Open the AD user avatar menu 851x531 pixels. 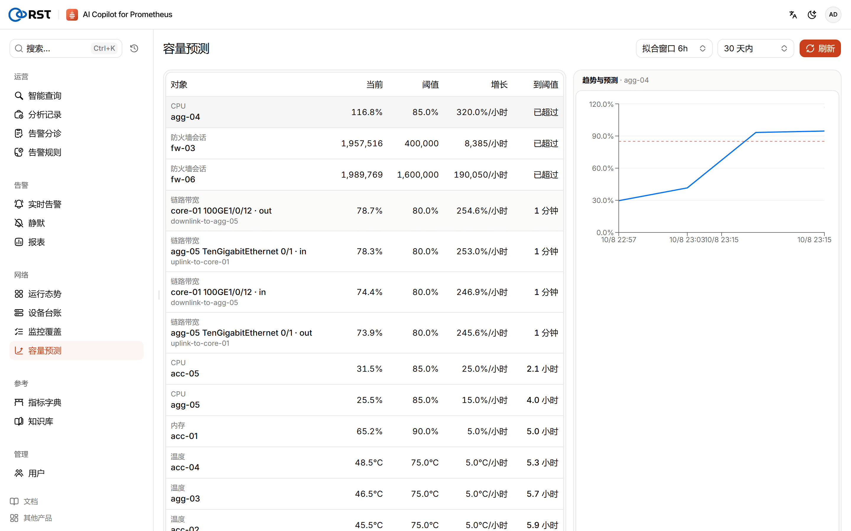(833, 15)
